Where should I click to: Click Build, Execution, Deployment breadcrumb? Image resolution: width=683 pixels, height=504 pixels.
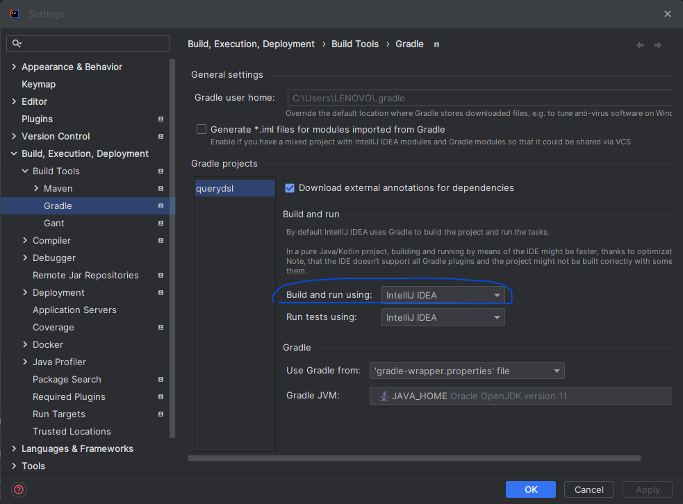coord(251,44)
